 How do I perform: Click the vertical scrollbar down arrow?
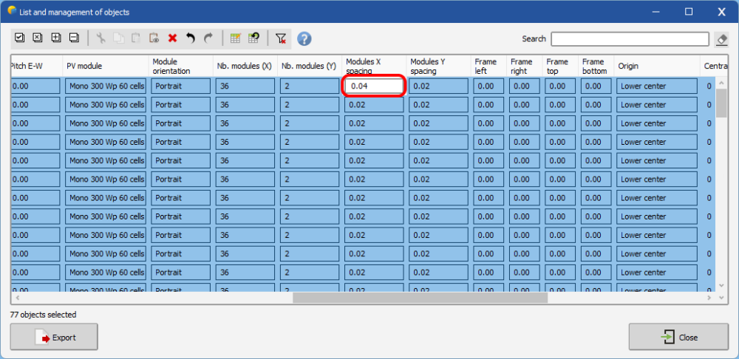coord(721,285)
